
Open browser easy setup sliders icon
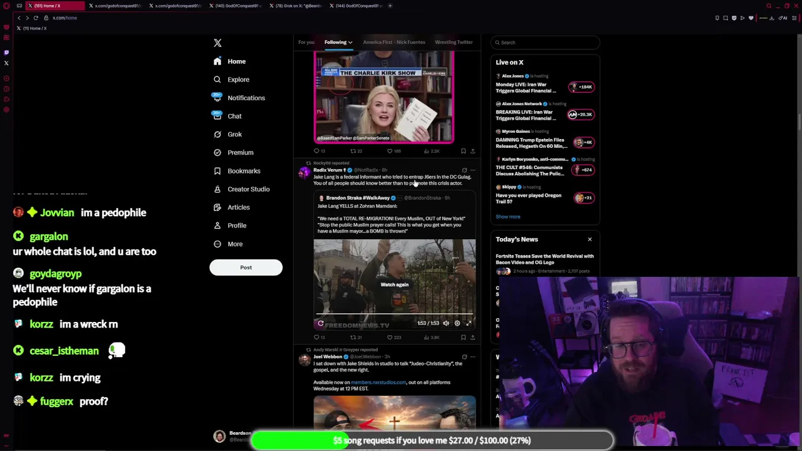click(x=795, y=18)
